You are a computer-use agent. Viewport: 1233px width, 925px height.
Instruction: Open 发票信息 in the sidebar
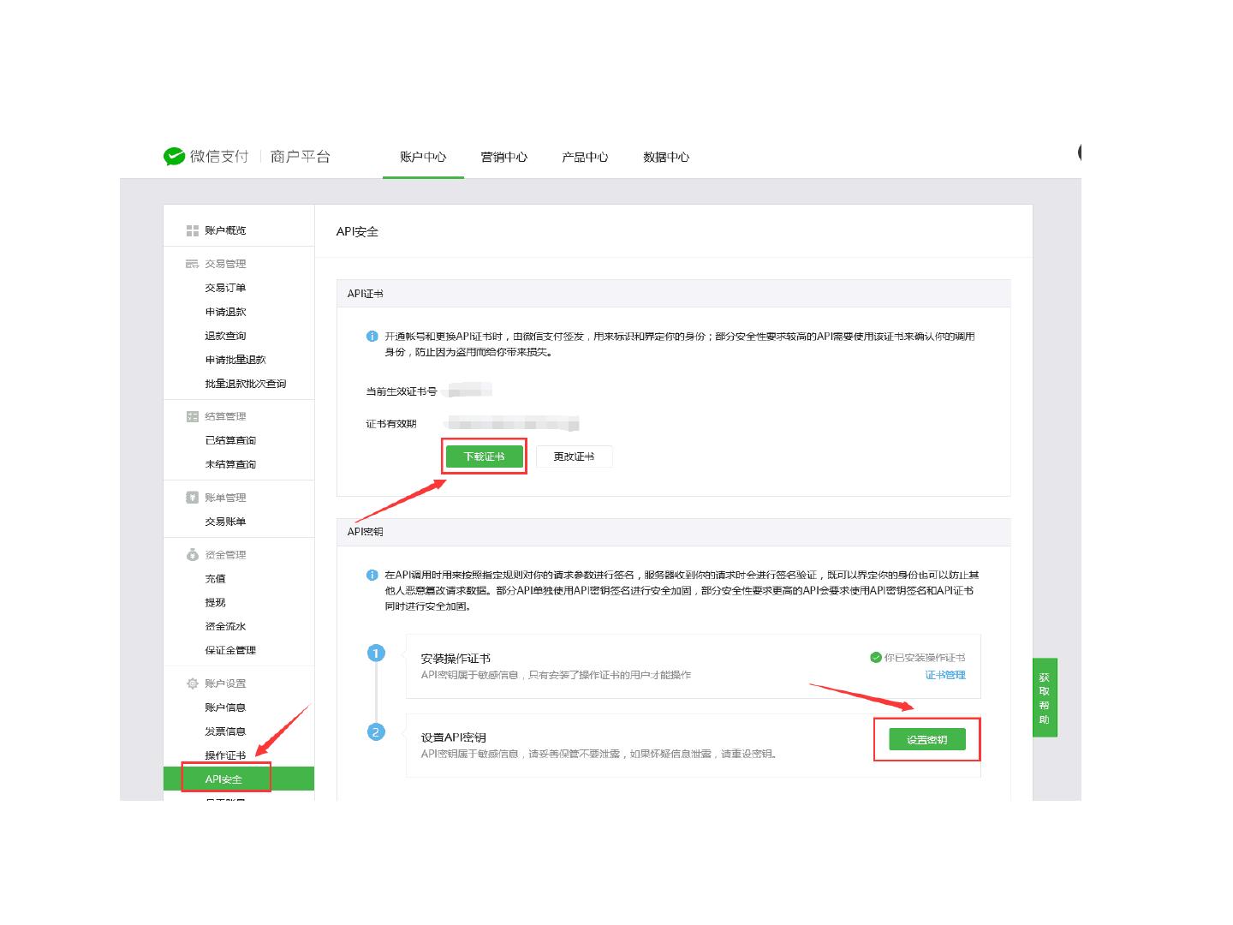(x=225, y=731)
